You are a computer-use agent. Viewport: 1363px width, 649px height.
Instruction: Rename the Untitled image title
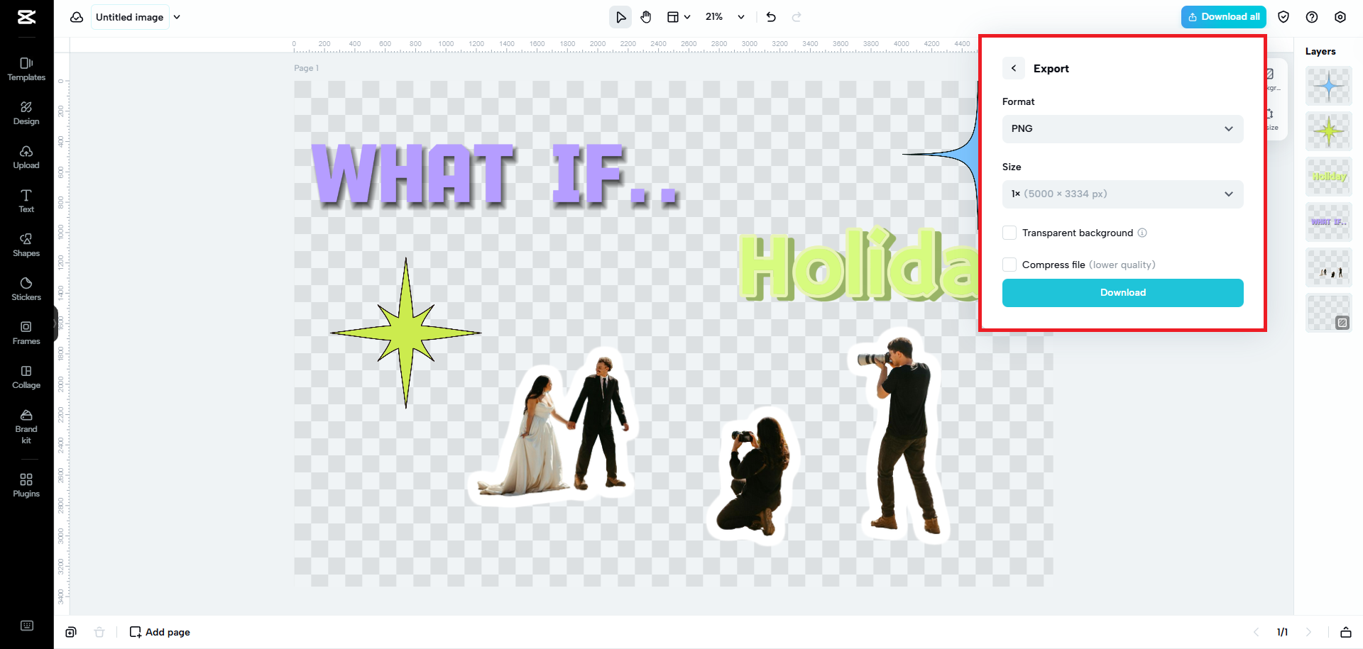click(130, 16)
